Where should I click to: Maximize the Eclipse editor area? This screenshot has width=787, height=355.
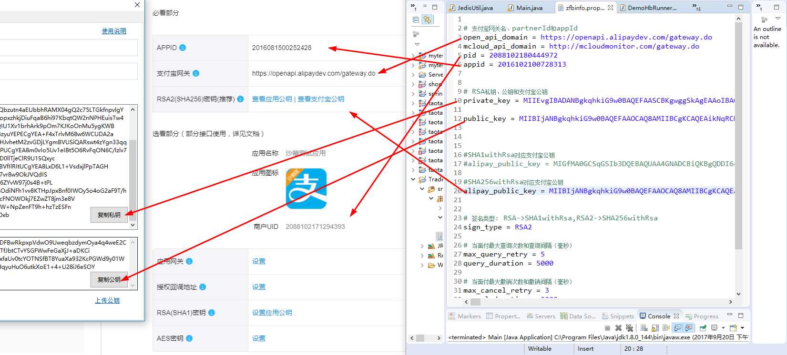[x=741, y=7]
